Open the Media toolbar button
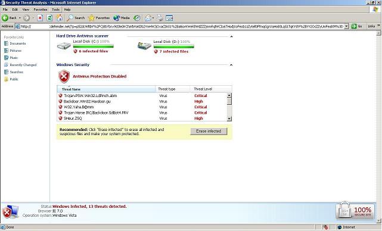The height and width of the screenshot is (231, 382). click(x=122, y=18)
